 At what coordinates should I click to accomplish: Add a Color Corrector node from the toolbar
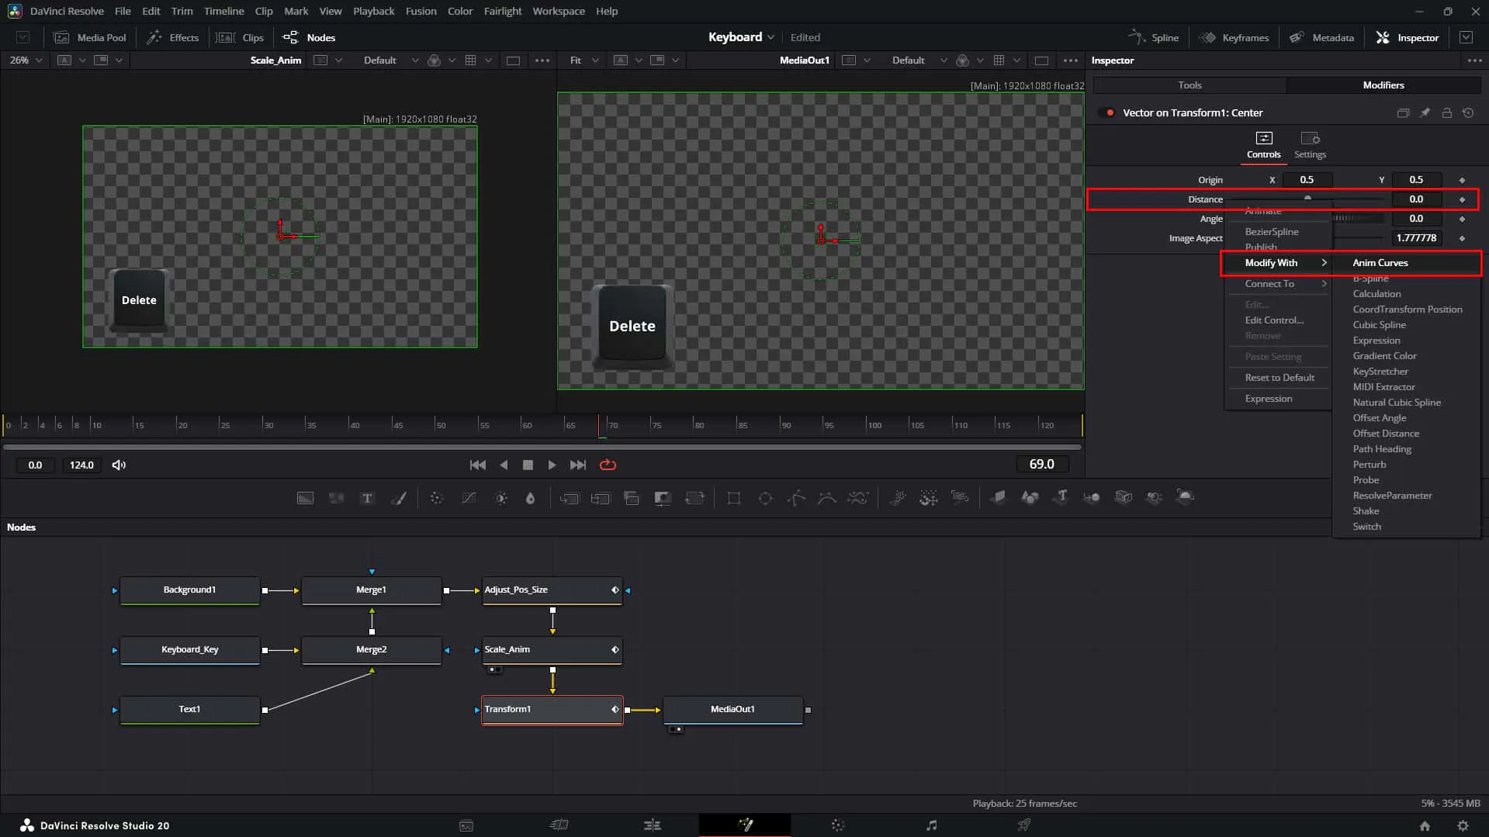437,498
